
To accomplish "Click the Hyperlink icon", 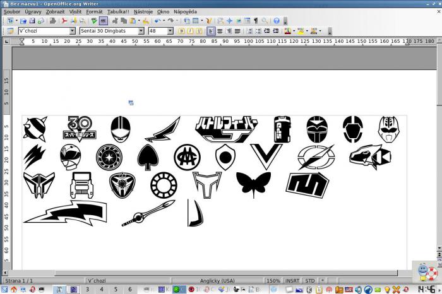I will 187,21.
